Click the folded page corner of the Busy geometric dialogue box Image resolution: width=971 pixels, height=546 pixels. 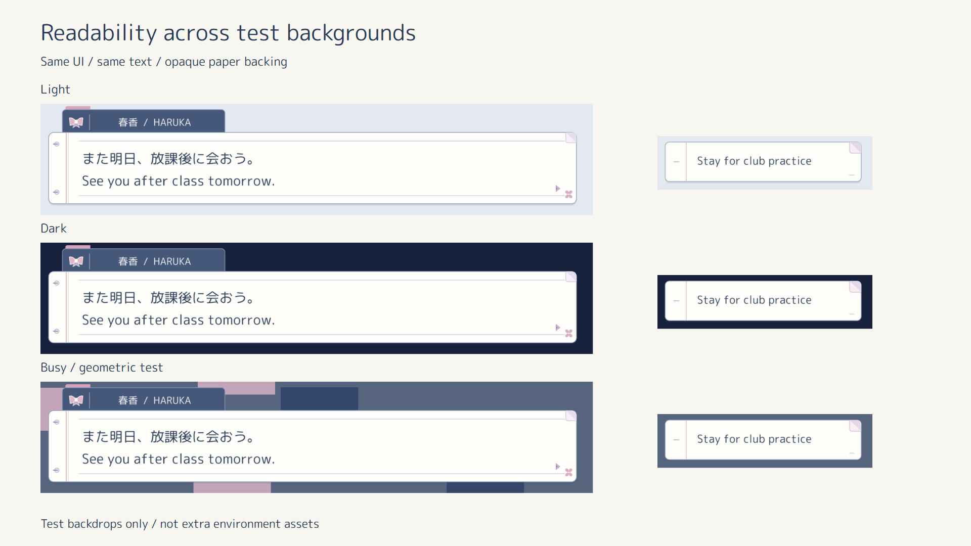[571, 416]
